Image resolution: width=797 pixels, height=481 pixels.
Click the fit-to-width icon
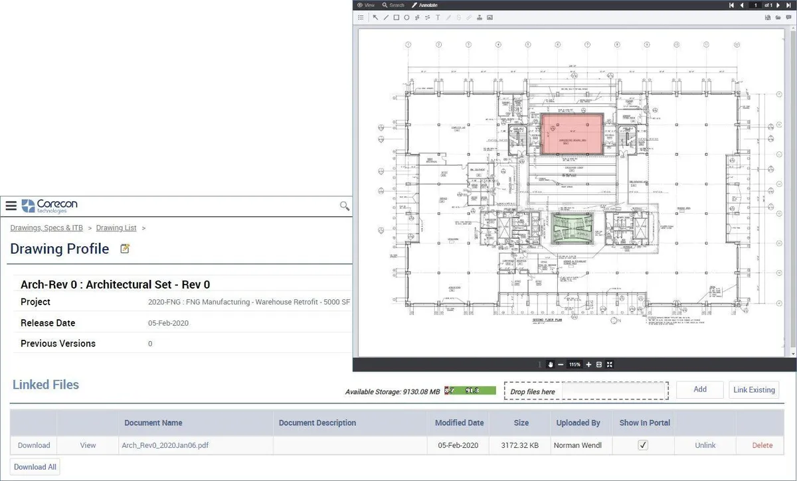click(599, 364)
